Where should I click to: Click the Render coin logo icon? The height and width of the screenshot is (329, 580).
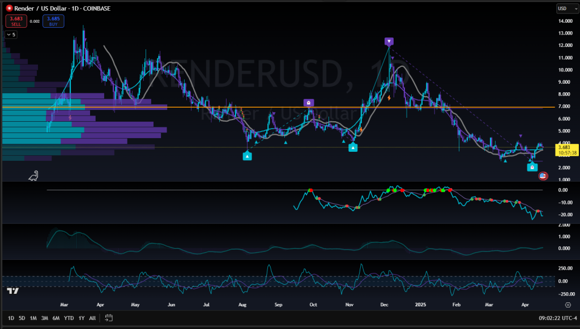click(x=9, y=8)
